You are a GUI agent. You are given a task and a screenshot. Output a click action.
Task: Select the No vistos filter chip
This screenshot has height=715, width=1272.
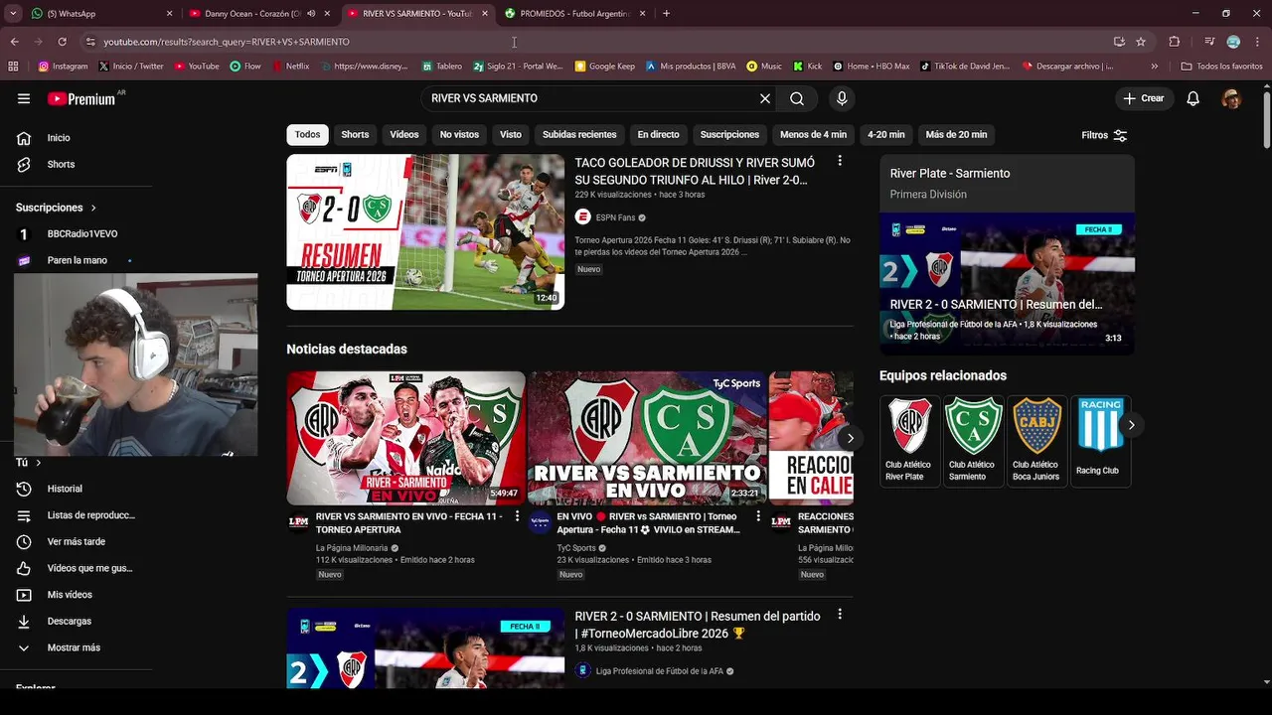459,135
